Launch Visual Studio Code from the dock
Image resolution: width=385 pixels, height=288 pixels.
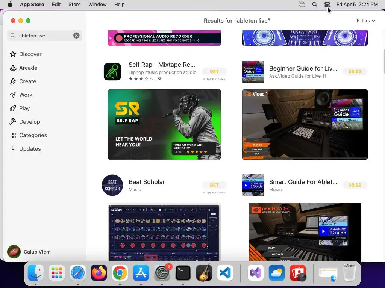225,273
